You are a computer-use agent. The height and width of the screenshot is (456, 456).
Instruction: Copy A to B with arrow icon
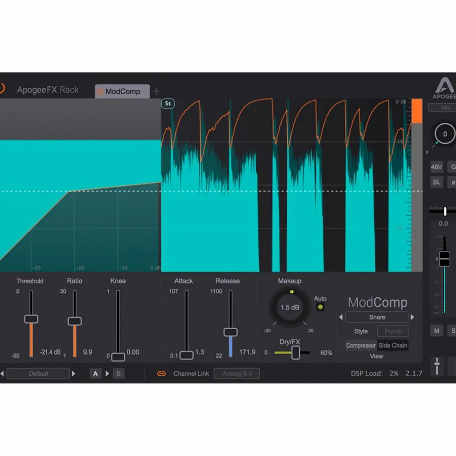pos(108,374)
